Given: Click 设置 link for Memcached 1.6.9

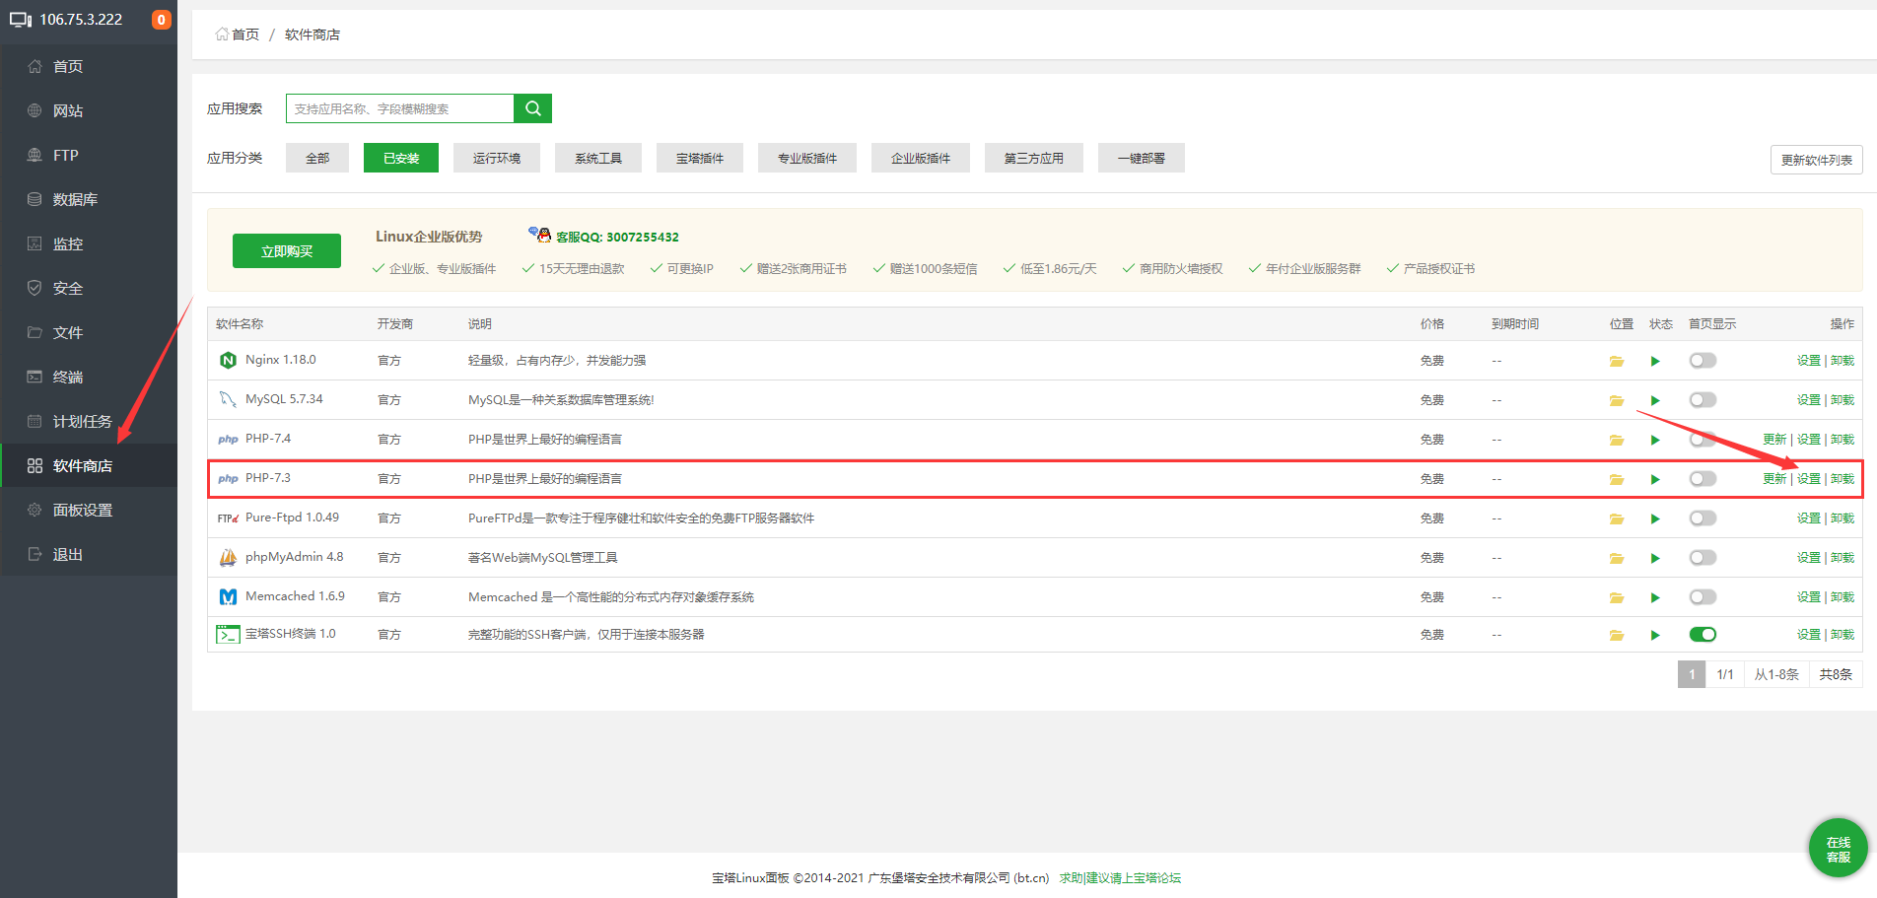Looking at the screenshot, I should click(x=1809, y=597).
